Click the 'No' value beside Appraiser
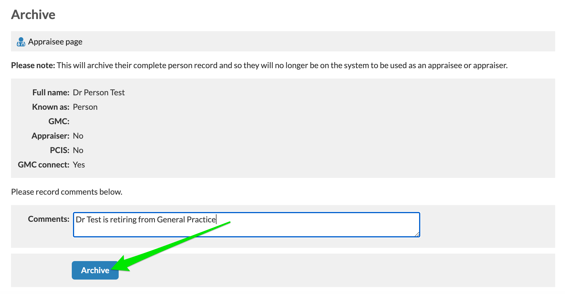565x294 pixels. [x=78, y=136]
